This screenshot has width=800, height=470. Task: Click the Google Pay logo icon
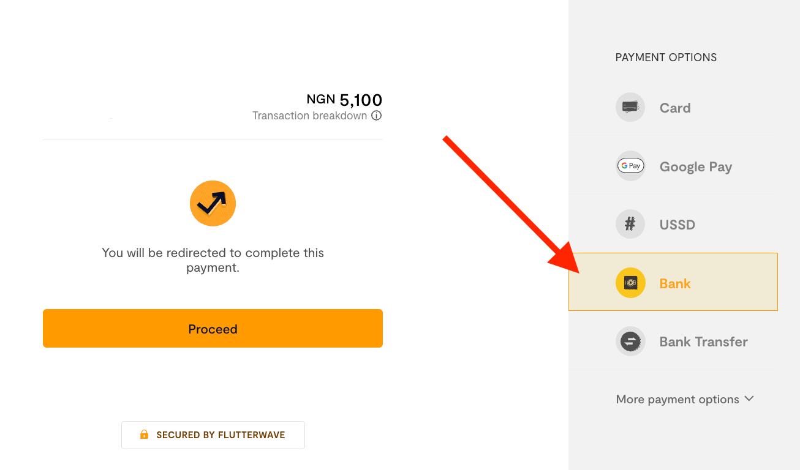click(630, 166)
